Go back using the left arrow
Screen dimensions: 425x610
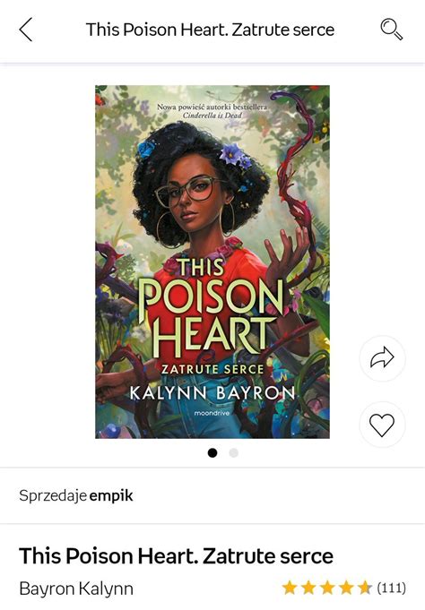click(x=26, y=30)
